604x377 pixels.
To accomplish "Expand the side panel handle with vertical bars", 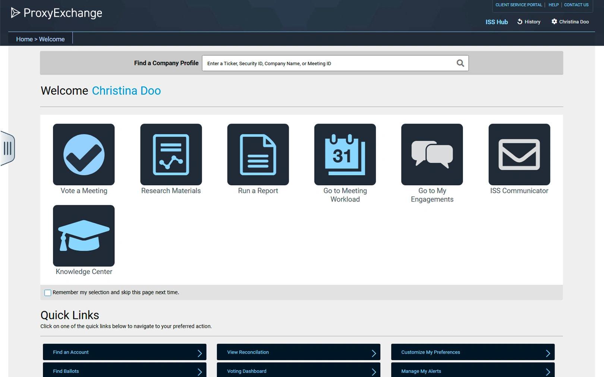I will click(7, 148).
